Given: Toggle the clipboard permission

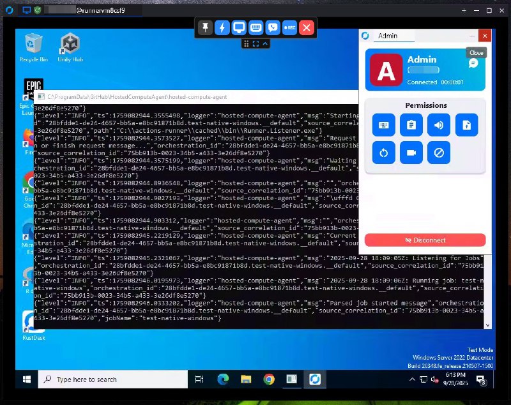Looking at the screenshot, I should tap(411, 125).
